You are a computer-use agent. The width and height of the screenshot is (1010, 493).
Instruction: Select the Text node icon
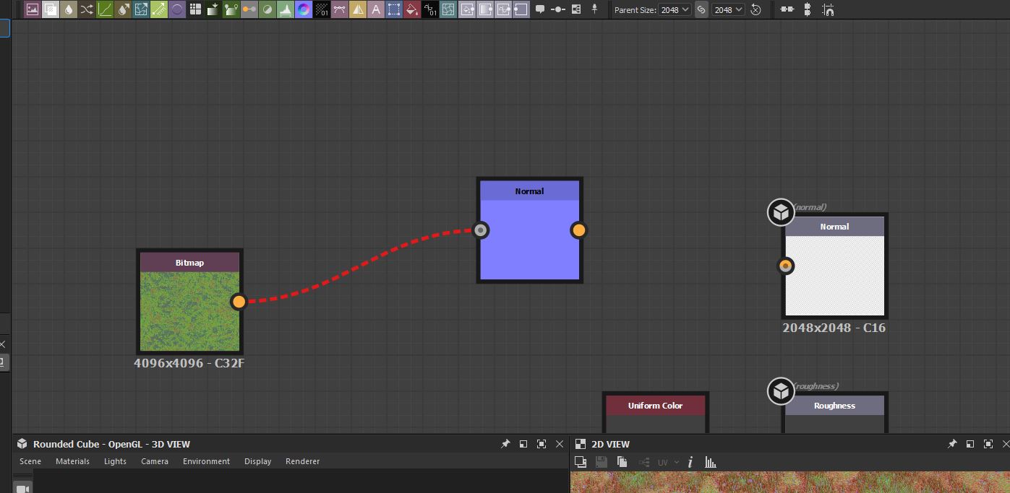376,9
